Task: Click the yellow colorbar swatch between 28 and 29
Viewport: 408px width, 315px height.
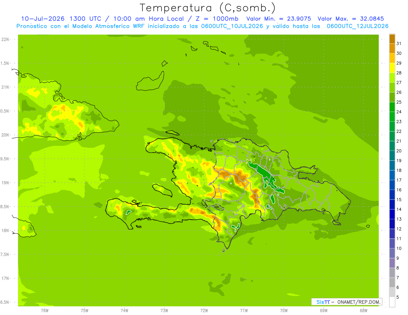Action: click(392, 68)
